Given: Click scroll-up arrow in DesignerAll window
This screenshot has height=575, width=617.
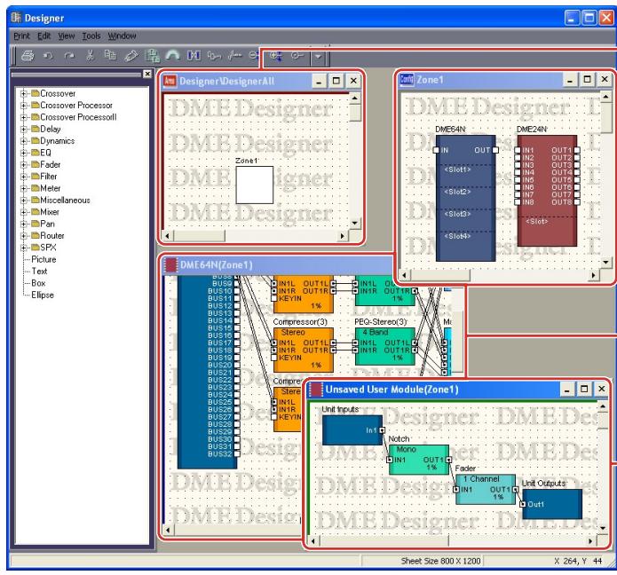Looking at the screenshot, I should coord(355,97).
